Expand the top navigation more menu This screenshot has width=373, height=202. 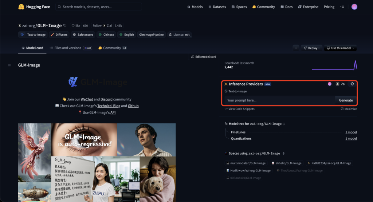(x=342, y=7)
